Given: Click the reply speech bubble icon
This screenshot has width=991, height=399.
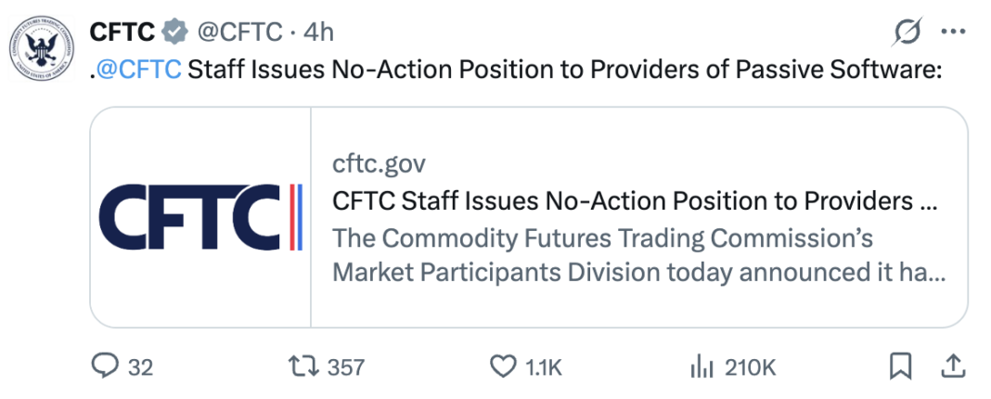Looking at the screenshot, I should 104,366.
